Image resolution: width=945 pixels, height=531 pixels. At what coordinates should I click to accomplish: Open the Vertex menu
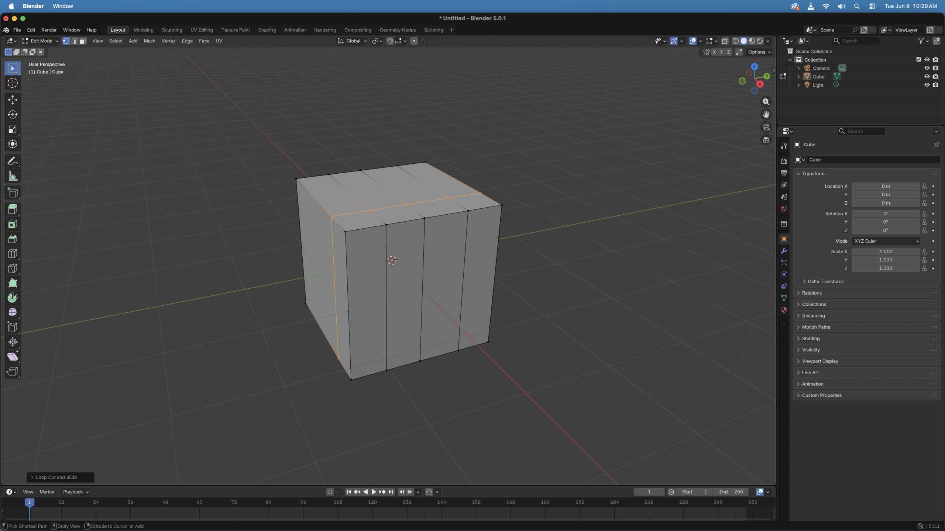pos(168,41)
